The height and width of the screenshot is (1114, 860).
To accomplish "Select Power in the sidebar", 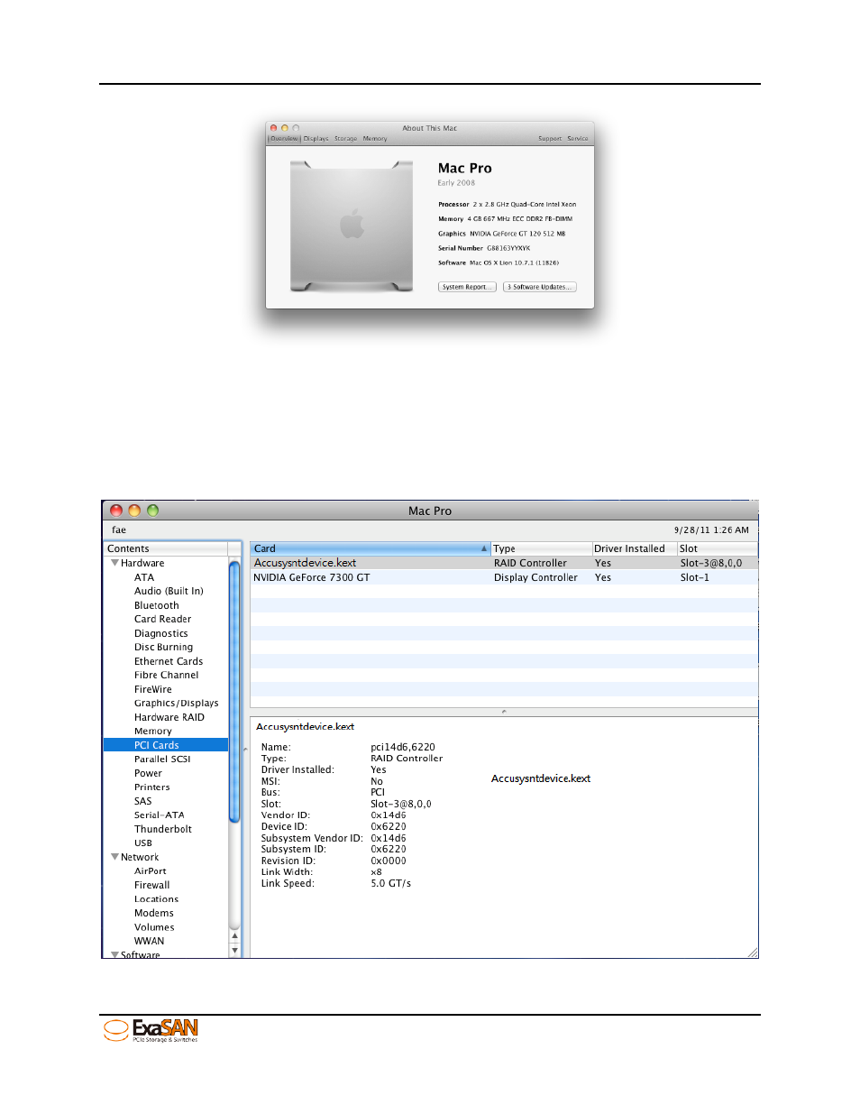I will pos(148,773).
